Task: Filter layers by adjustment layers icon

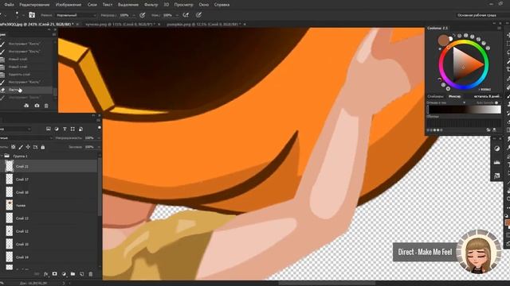Action: point(57,129)
